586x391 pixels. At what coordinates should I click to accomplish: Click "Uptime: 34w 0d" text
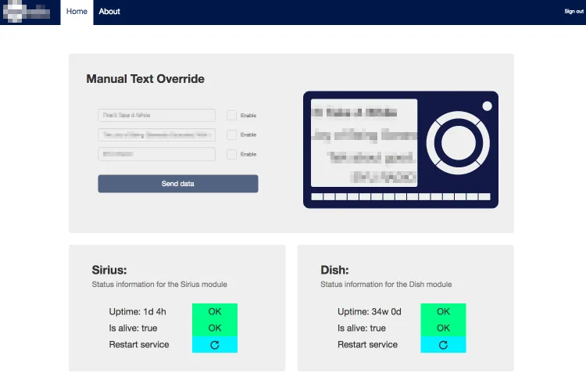click(370, 312)
